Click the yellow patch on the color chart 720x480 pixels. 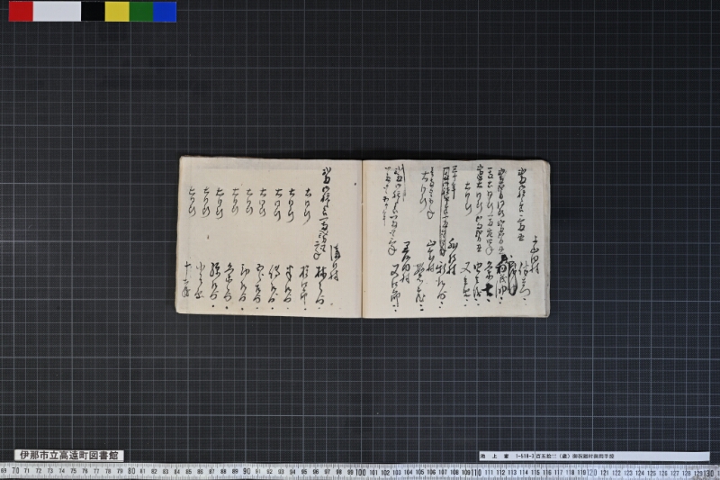[117, 12]
